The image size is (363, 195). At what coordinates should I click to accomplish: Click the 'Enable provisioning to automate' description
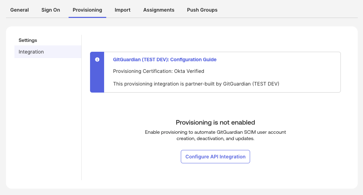[215, 135]
